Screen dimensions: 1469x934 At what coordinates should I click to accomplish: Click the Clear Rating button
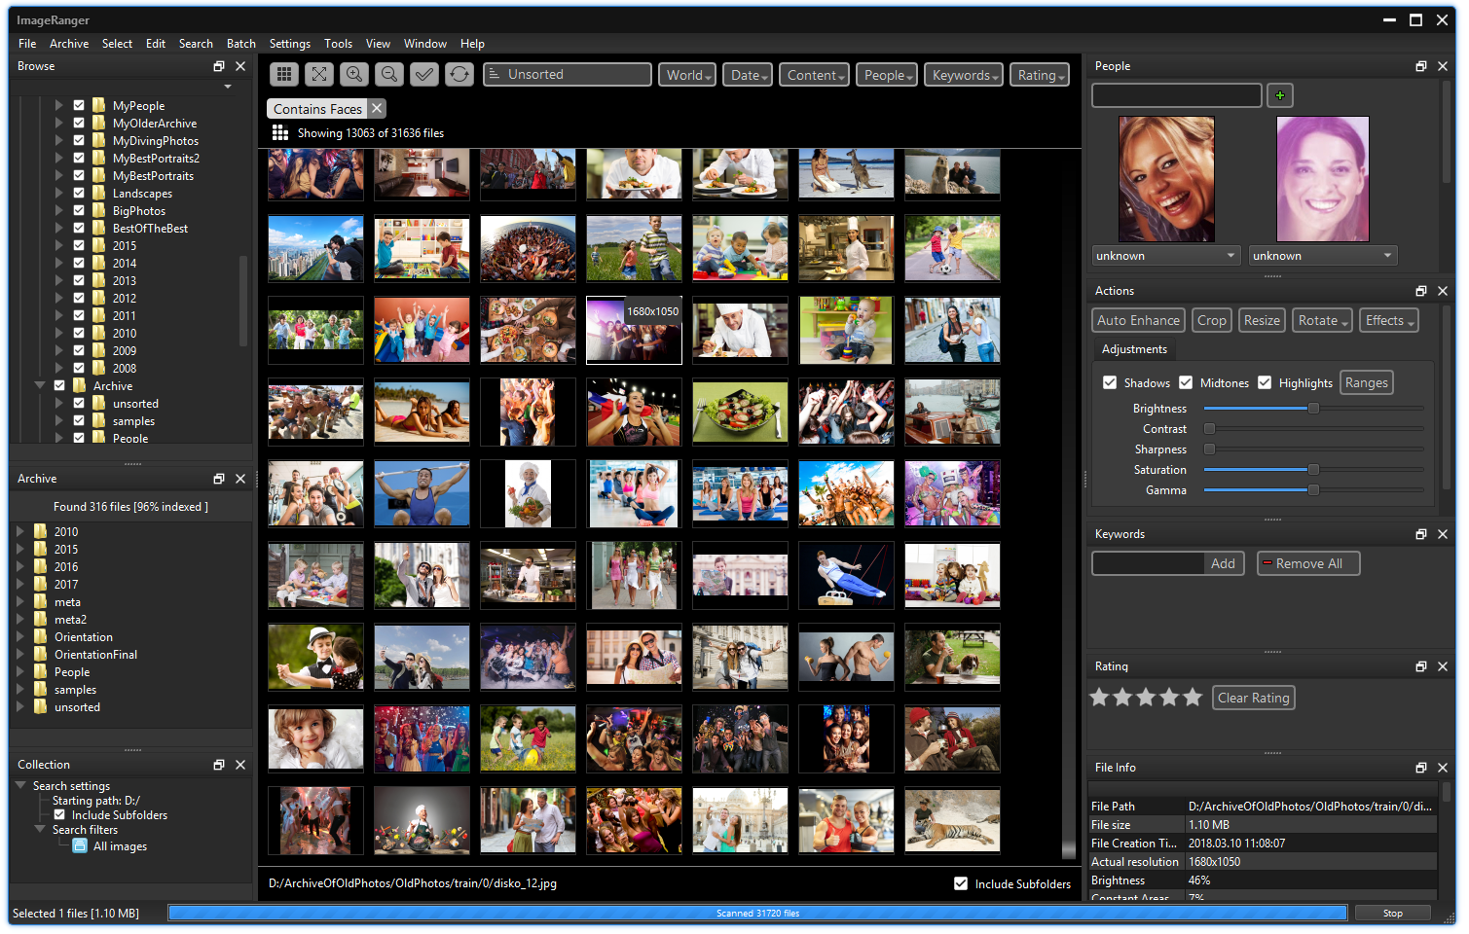point(1253,697)
